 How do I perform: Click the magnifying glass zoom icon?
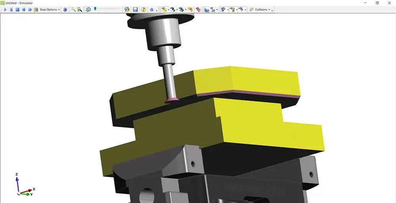click(73, 9)
